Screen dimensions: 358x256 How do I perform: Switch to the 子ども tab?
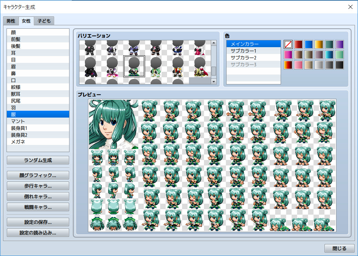click(x=43, y=21)
